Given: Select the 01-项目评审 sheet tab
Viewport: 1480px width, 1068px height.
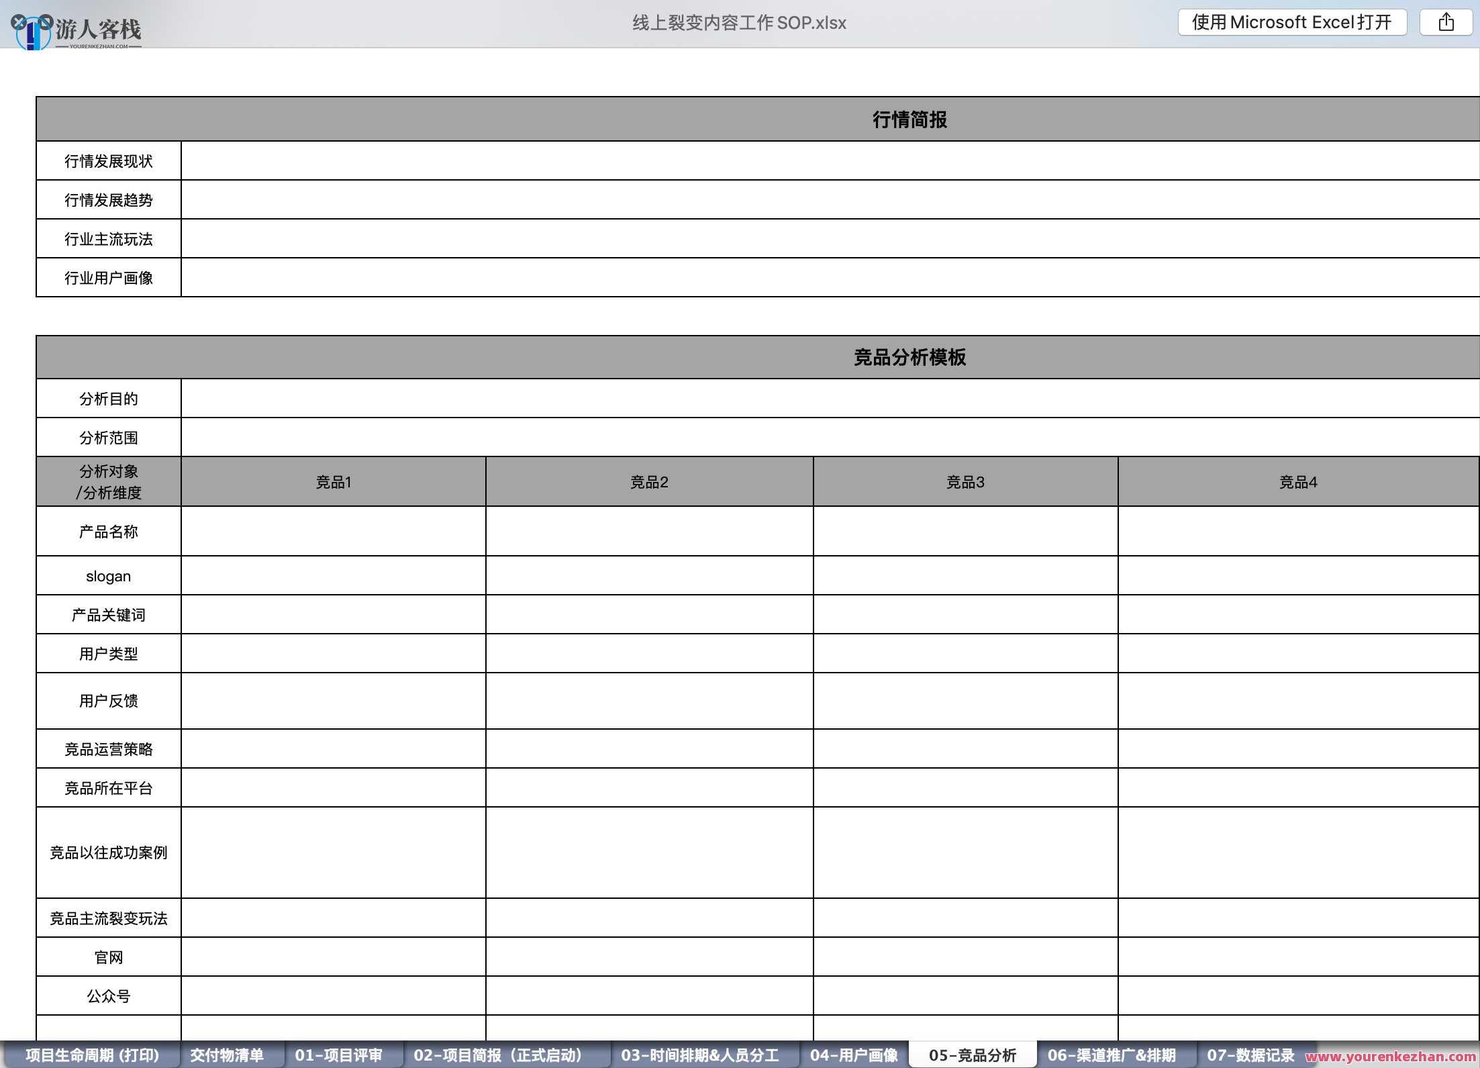Looking at the screenshot, I should 338,1055.
